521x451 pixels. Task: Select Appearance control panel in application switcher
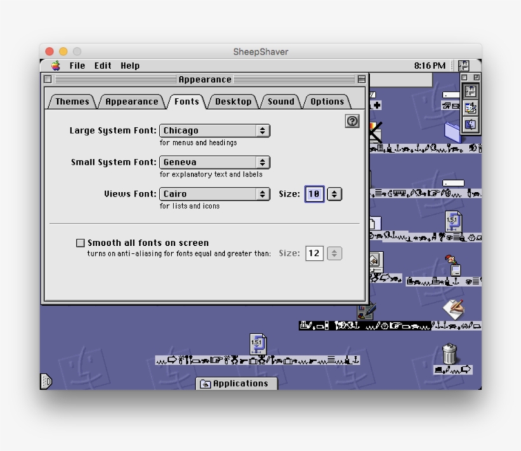pyautogui.click(x=470, y=91)
